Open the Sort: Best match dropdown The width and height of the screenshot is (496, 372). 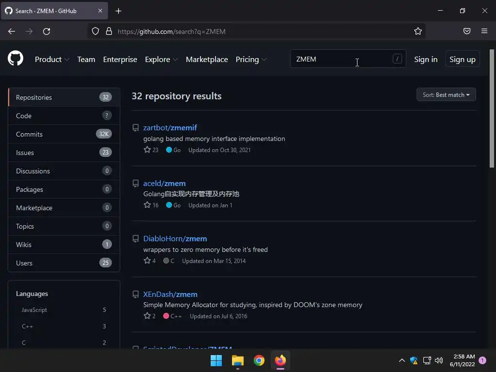(446, 94)
